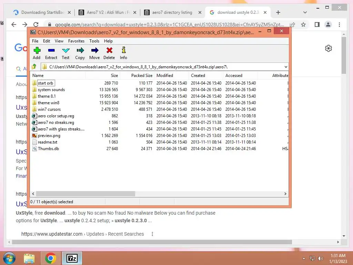Sort by Packed Size column header

[x=137, y=76]
